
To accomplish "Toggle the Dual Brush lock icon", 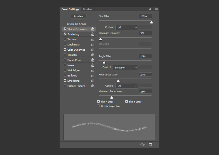I will click(93, 44).
